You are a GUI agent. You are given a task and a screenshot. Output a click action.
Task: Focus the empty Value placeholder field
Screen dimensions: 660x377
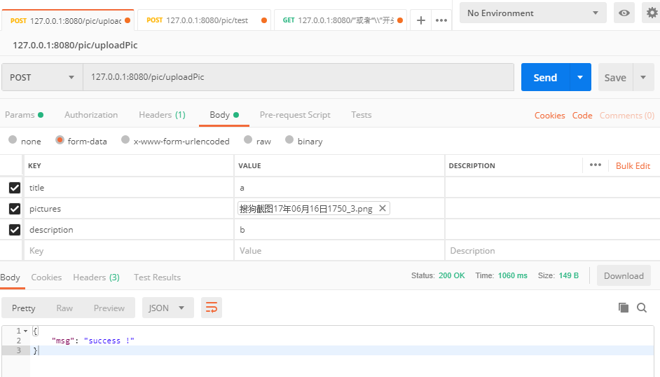click(x=339, y=251)
